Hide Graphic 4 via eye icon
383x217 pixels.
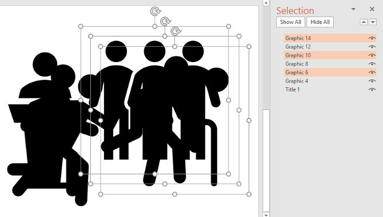[x=372, y=81]
